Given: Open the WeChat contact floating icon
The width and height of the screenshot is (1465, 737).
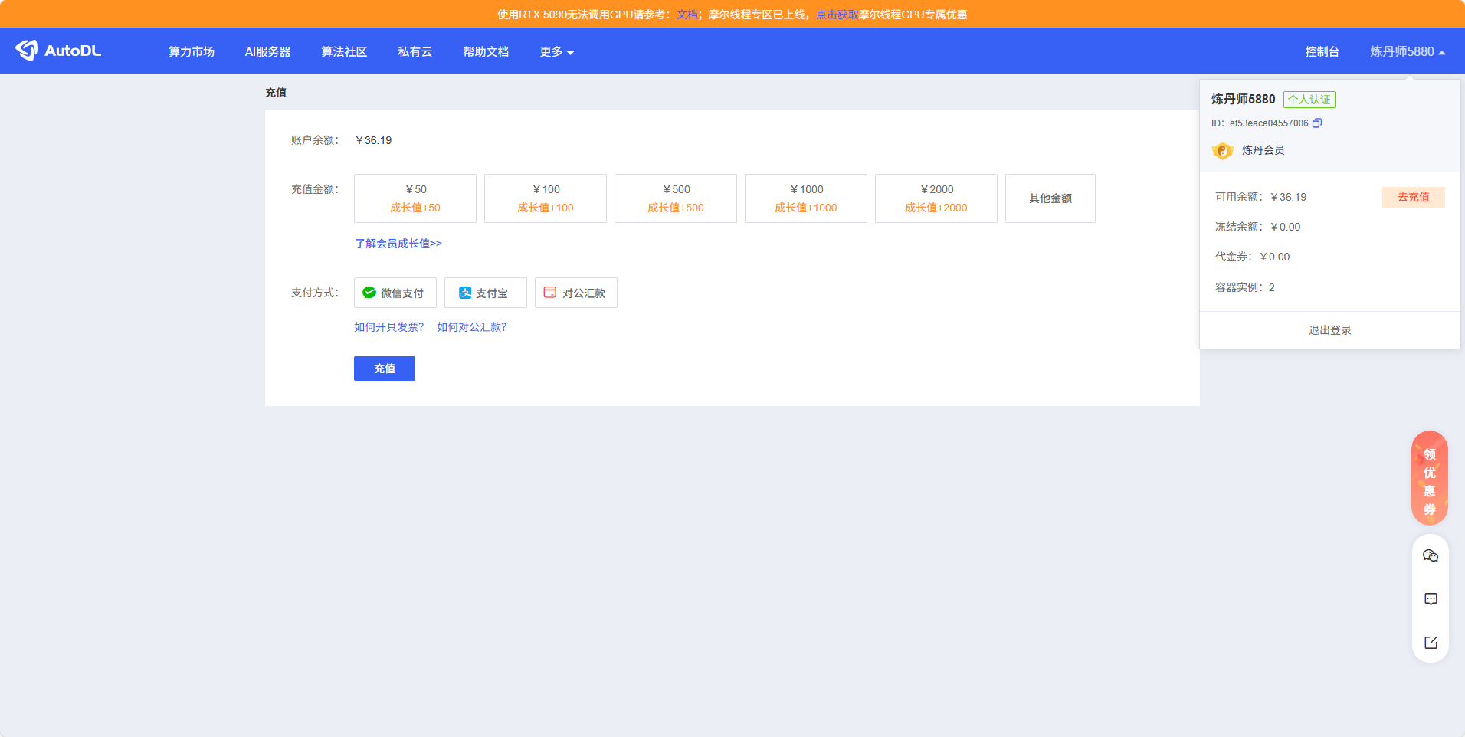Looking at the screenshot, I should (x=1431, y=556).
